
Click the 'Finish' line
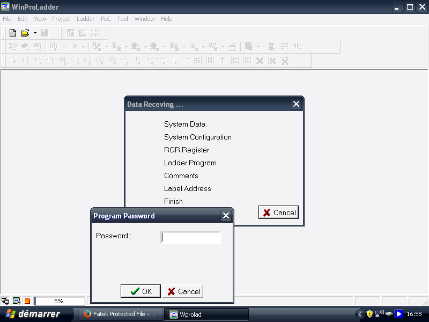click(173, 202)
